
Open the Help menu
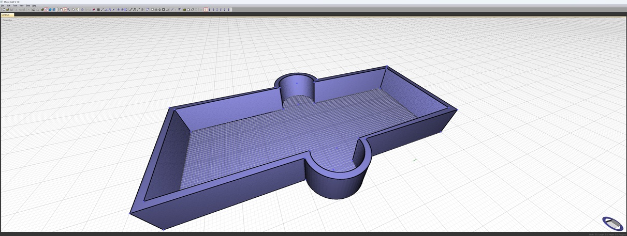pos(34,6)
